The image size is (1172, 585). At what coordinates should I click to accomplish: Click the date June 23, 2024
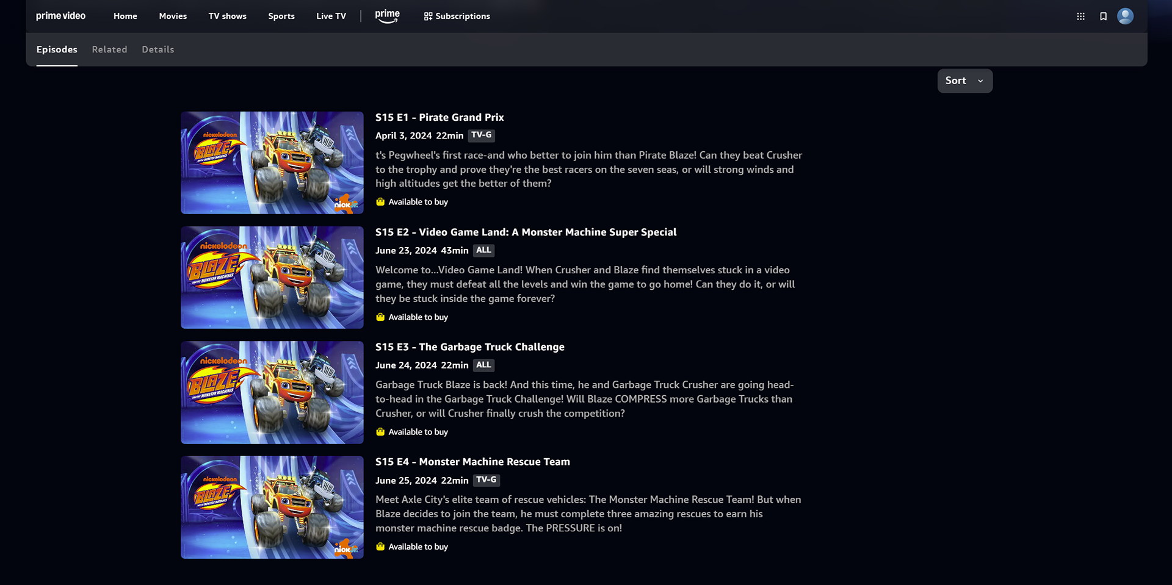point(406,250)
